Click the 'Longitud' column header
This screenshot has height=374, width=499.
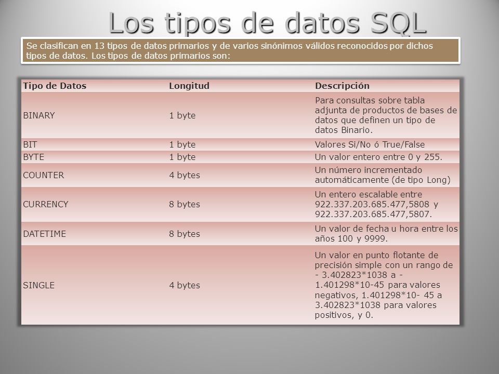point(189,86)
